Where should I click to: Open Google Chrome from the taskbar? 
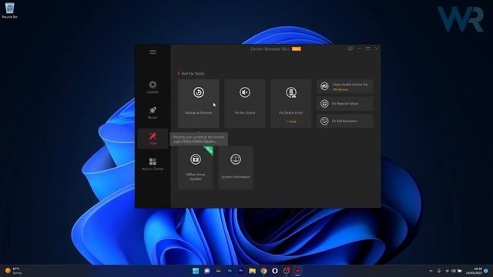point(263,271)
